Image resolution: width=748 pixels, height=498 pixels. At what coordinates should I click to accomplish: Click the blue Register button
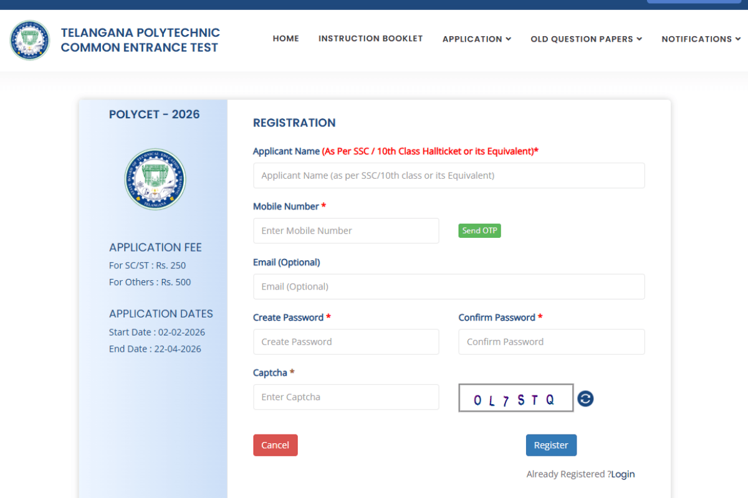(551, 444)
